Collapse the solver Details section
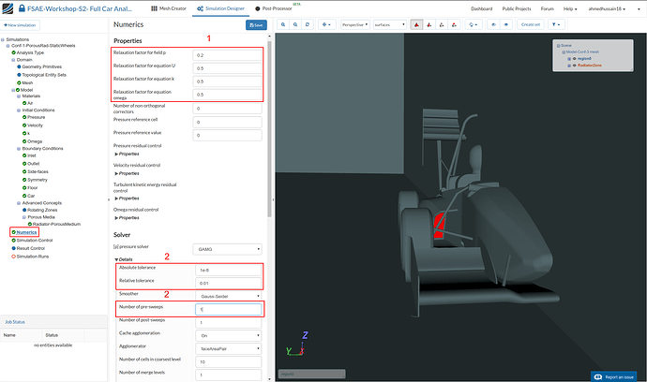 (125, 258)
